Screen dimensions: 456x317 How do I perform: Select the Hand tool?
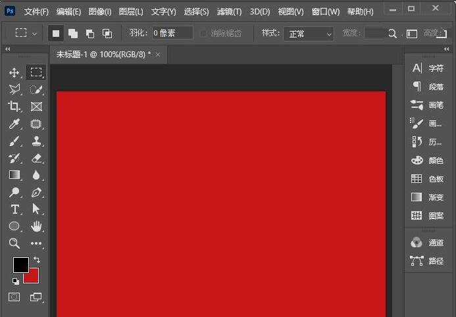(x=36, y=226)
